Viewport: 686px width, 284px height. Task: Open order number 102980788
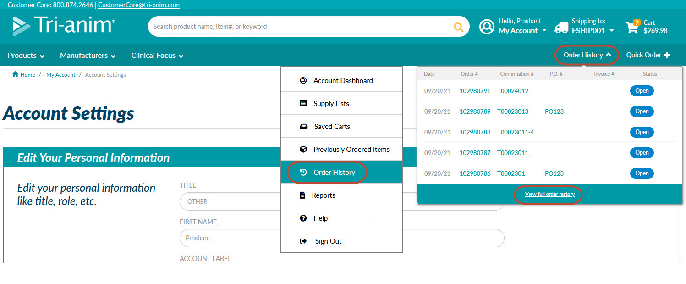[475, 132]
